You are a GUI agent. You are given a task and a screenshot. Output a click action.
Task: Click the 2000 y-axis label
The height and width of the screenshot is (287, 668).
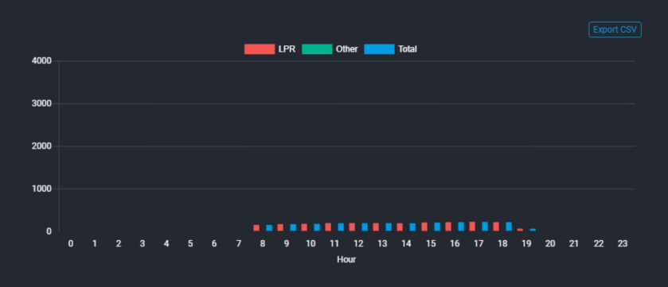[41, 146]
